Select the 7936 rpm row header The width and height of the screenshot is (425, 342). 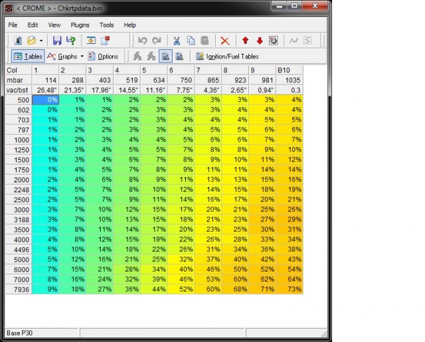(19, 289)
